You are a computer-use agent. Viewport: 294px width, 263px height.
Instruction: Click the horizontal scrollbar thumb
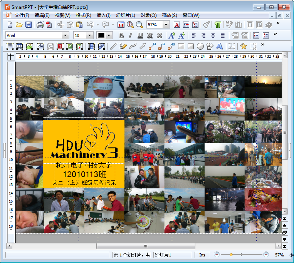pyautogui.click(x=145, y=246)
